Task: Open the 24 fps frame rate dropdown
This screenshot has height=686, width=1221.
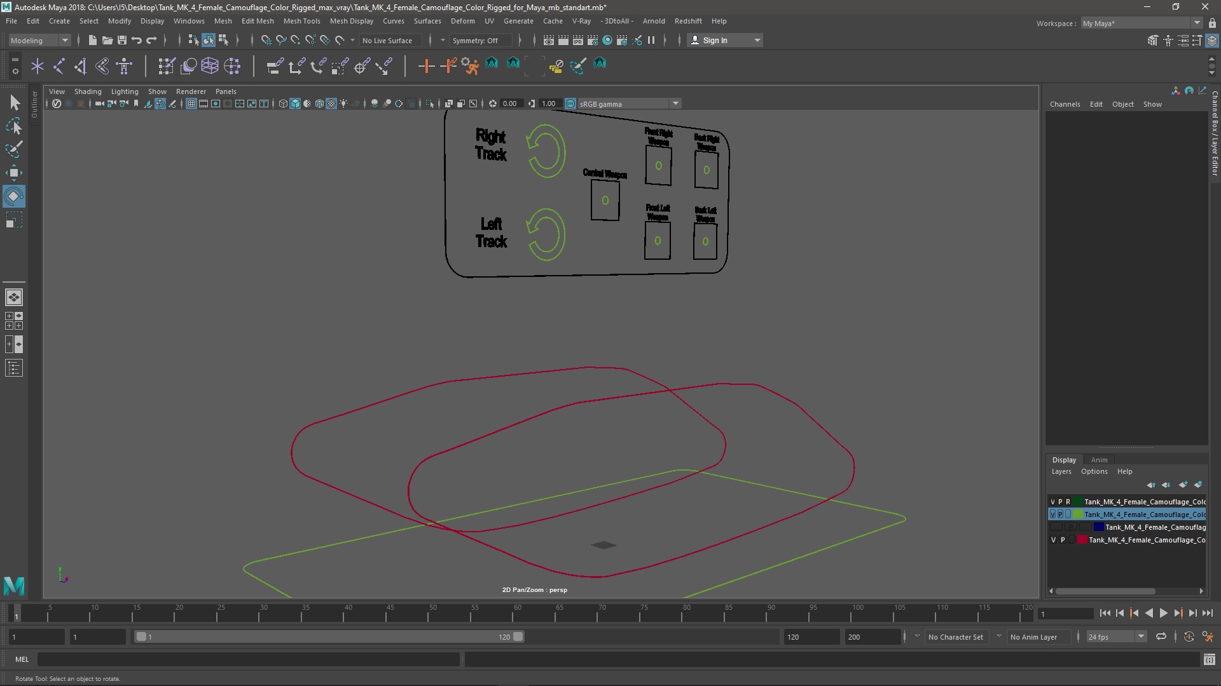Action: coord(1116,636)
